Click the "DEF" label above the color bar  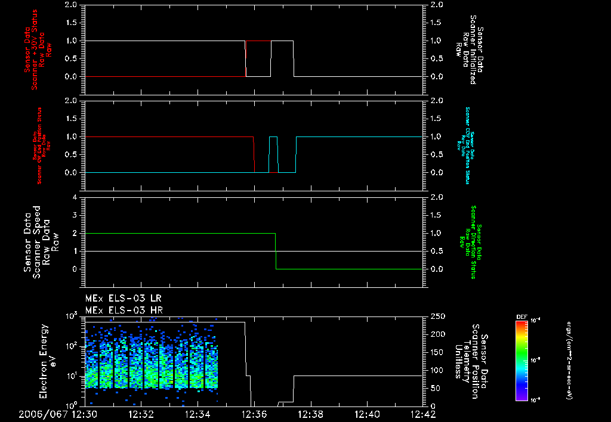coord(521,317)
